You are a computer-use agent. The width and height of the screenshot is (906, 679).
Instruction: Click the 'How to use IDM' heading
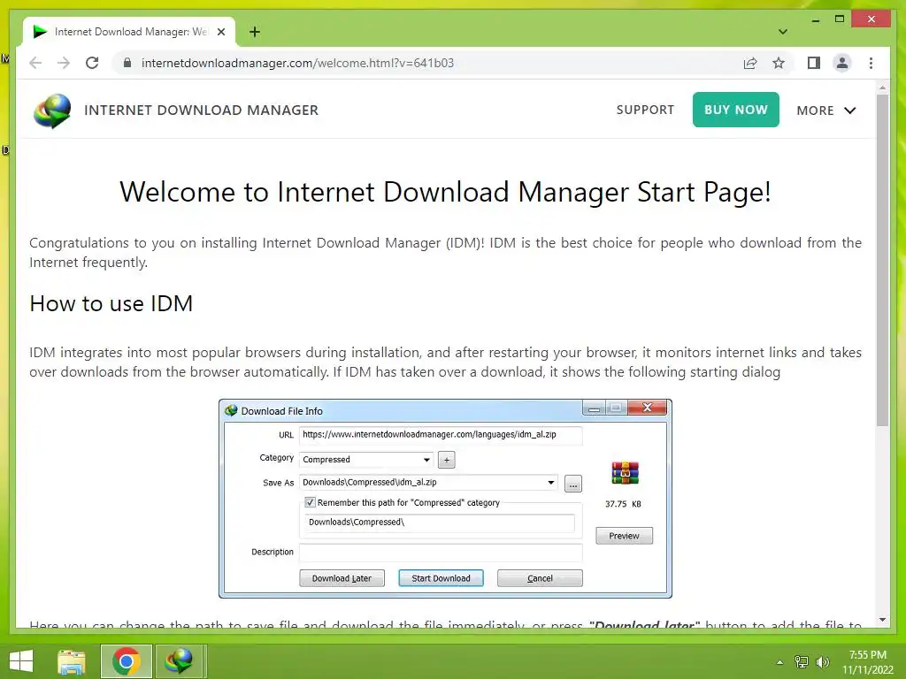click(111, 304)
